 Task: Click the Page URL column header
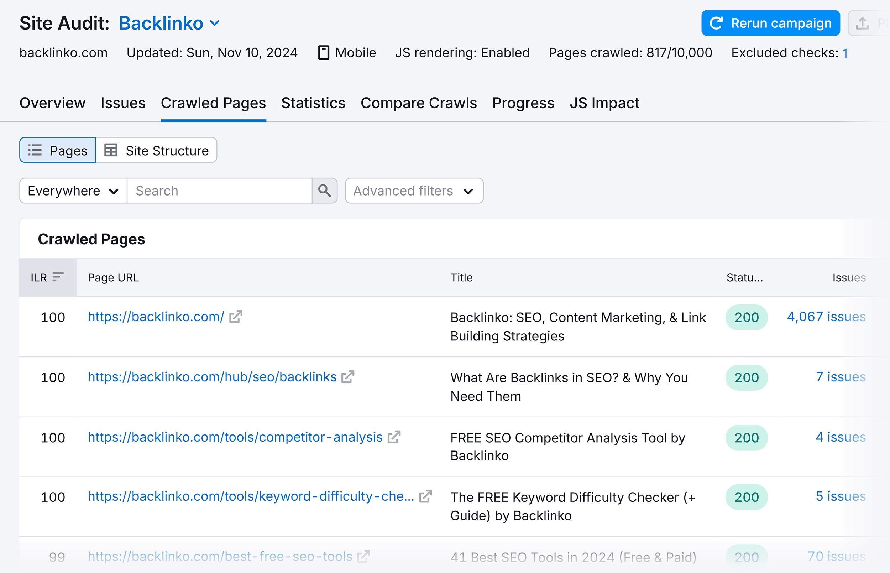tap(113, 277)
